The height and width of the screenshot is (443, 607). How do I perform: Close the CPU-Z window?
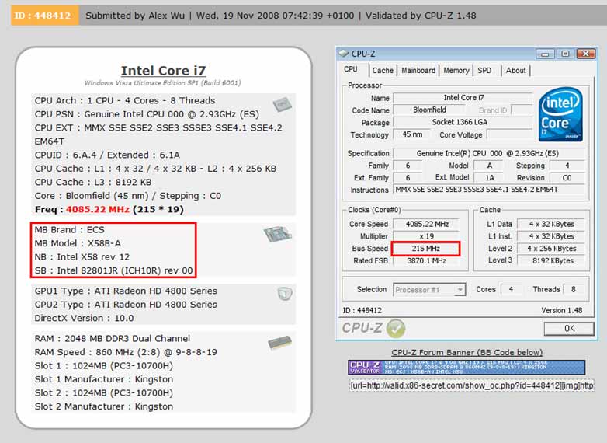click(586, 54)
